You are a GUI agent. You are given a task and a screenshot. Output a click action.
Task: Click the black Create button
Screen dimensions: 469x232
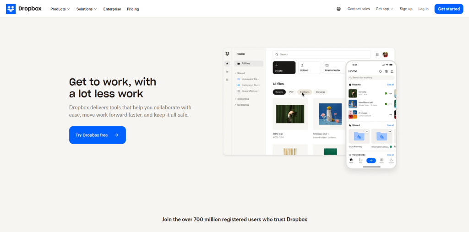tap(284, 68)
